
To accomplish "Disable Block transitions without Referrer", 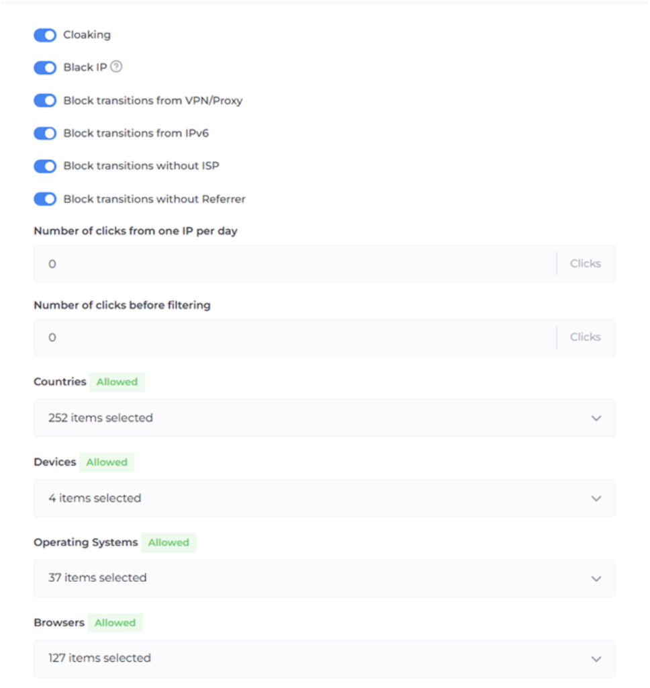I will (x=45, y=199).
